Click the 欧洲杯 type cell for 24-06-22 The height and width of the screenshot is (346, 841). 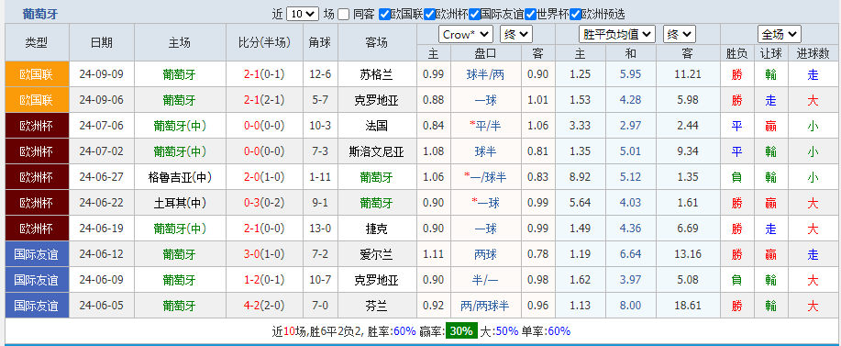(x=37, y=203)
